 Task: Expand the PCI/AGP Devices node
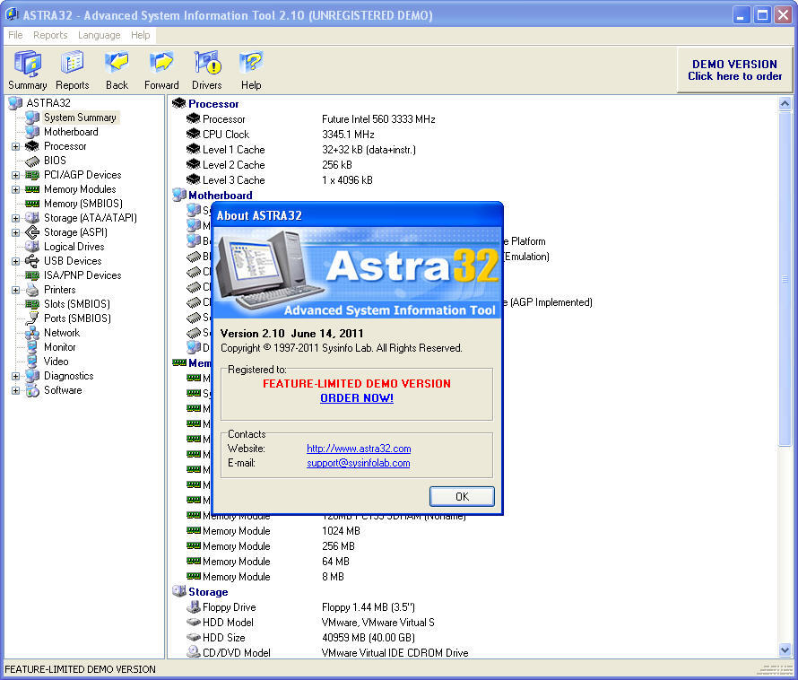pyautogui.click(x=16, y=175)
